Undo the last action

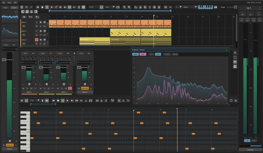point(26,7)
